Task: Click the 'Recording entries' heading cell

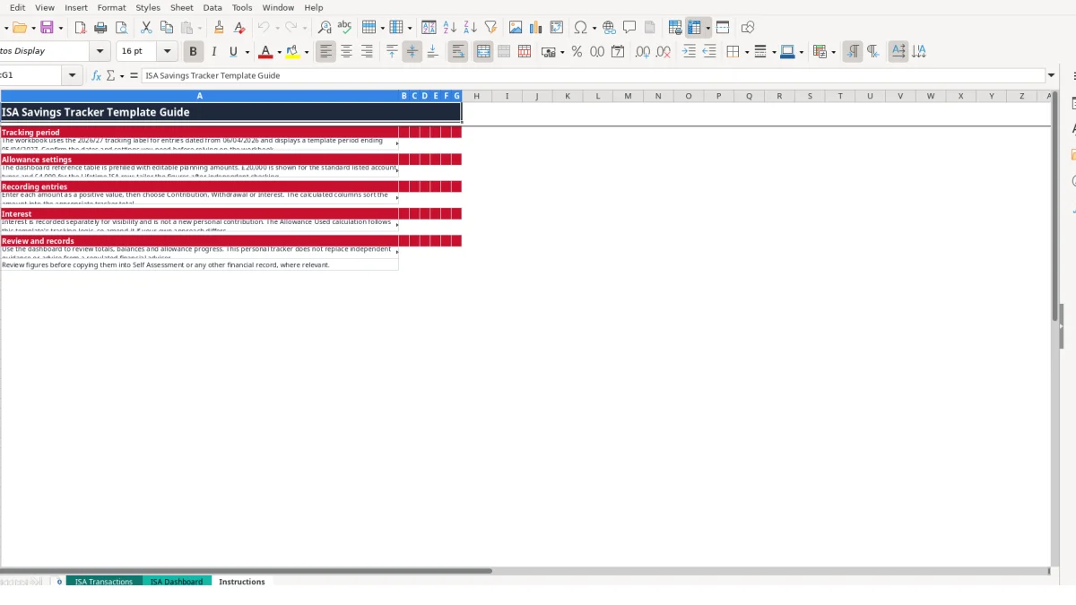Action: [199, 186]
